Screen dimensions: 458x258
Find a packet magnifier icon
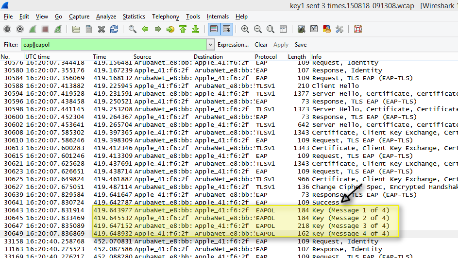click(132, 29)
